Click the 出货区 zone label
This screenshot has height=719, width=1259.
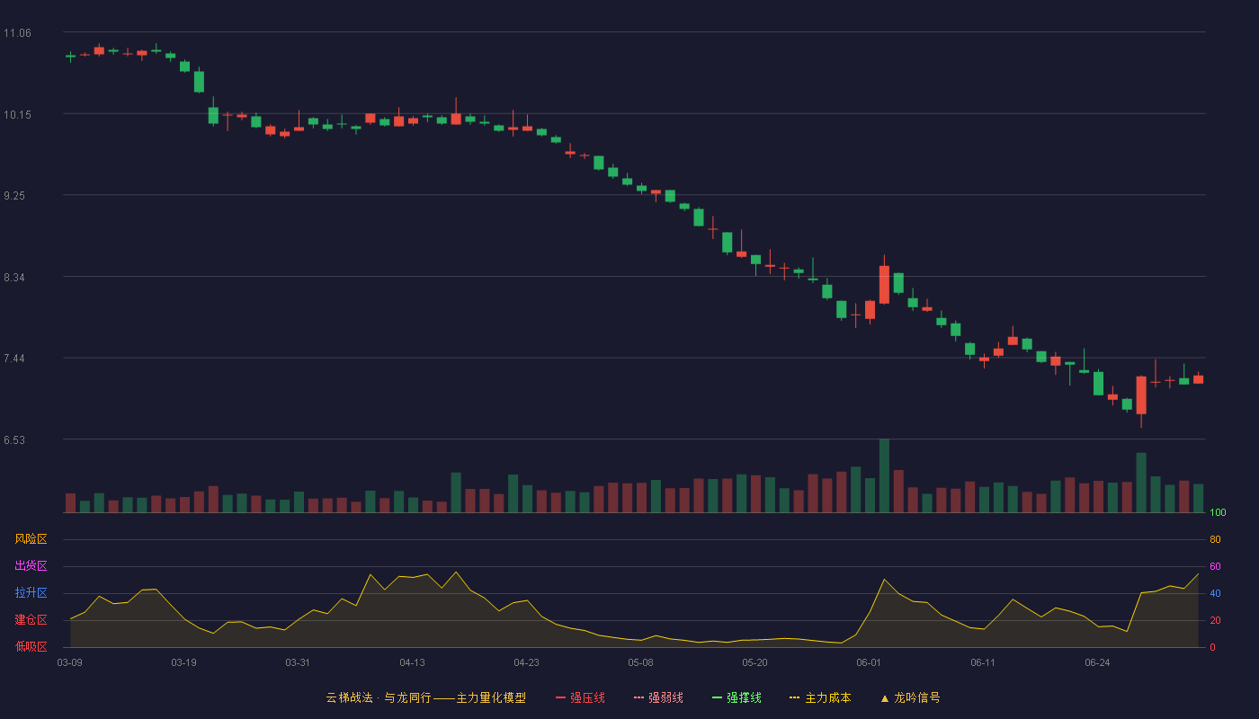tap(31, 566)
